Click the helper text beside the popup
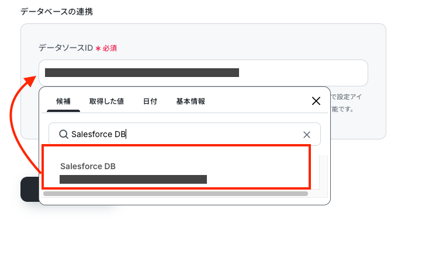 click(346, 103)
